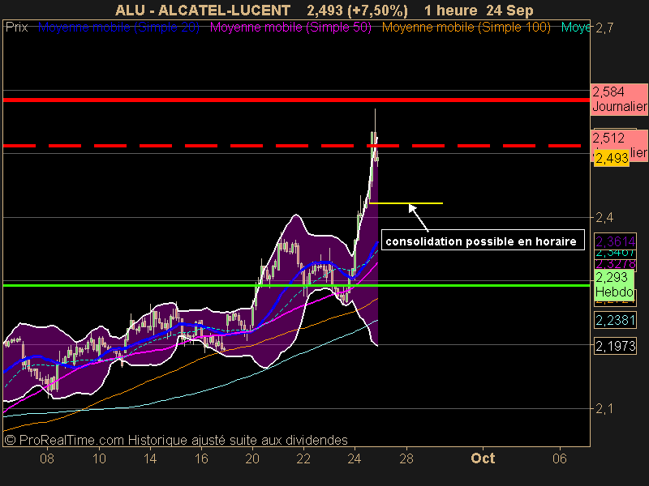Click the '24' date on time axis
649x486 pixels.
[355, 458]
